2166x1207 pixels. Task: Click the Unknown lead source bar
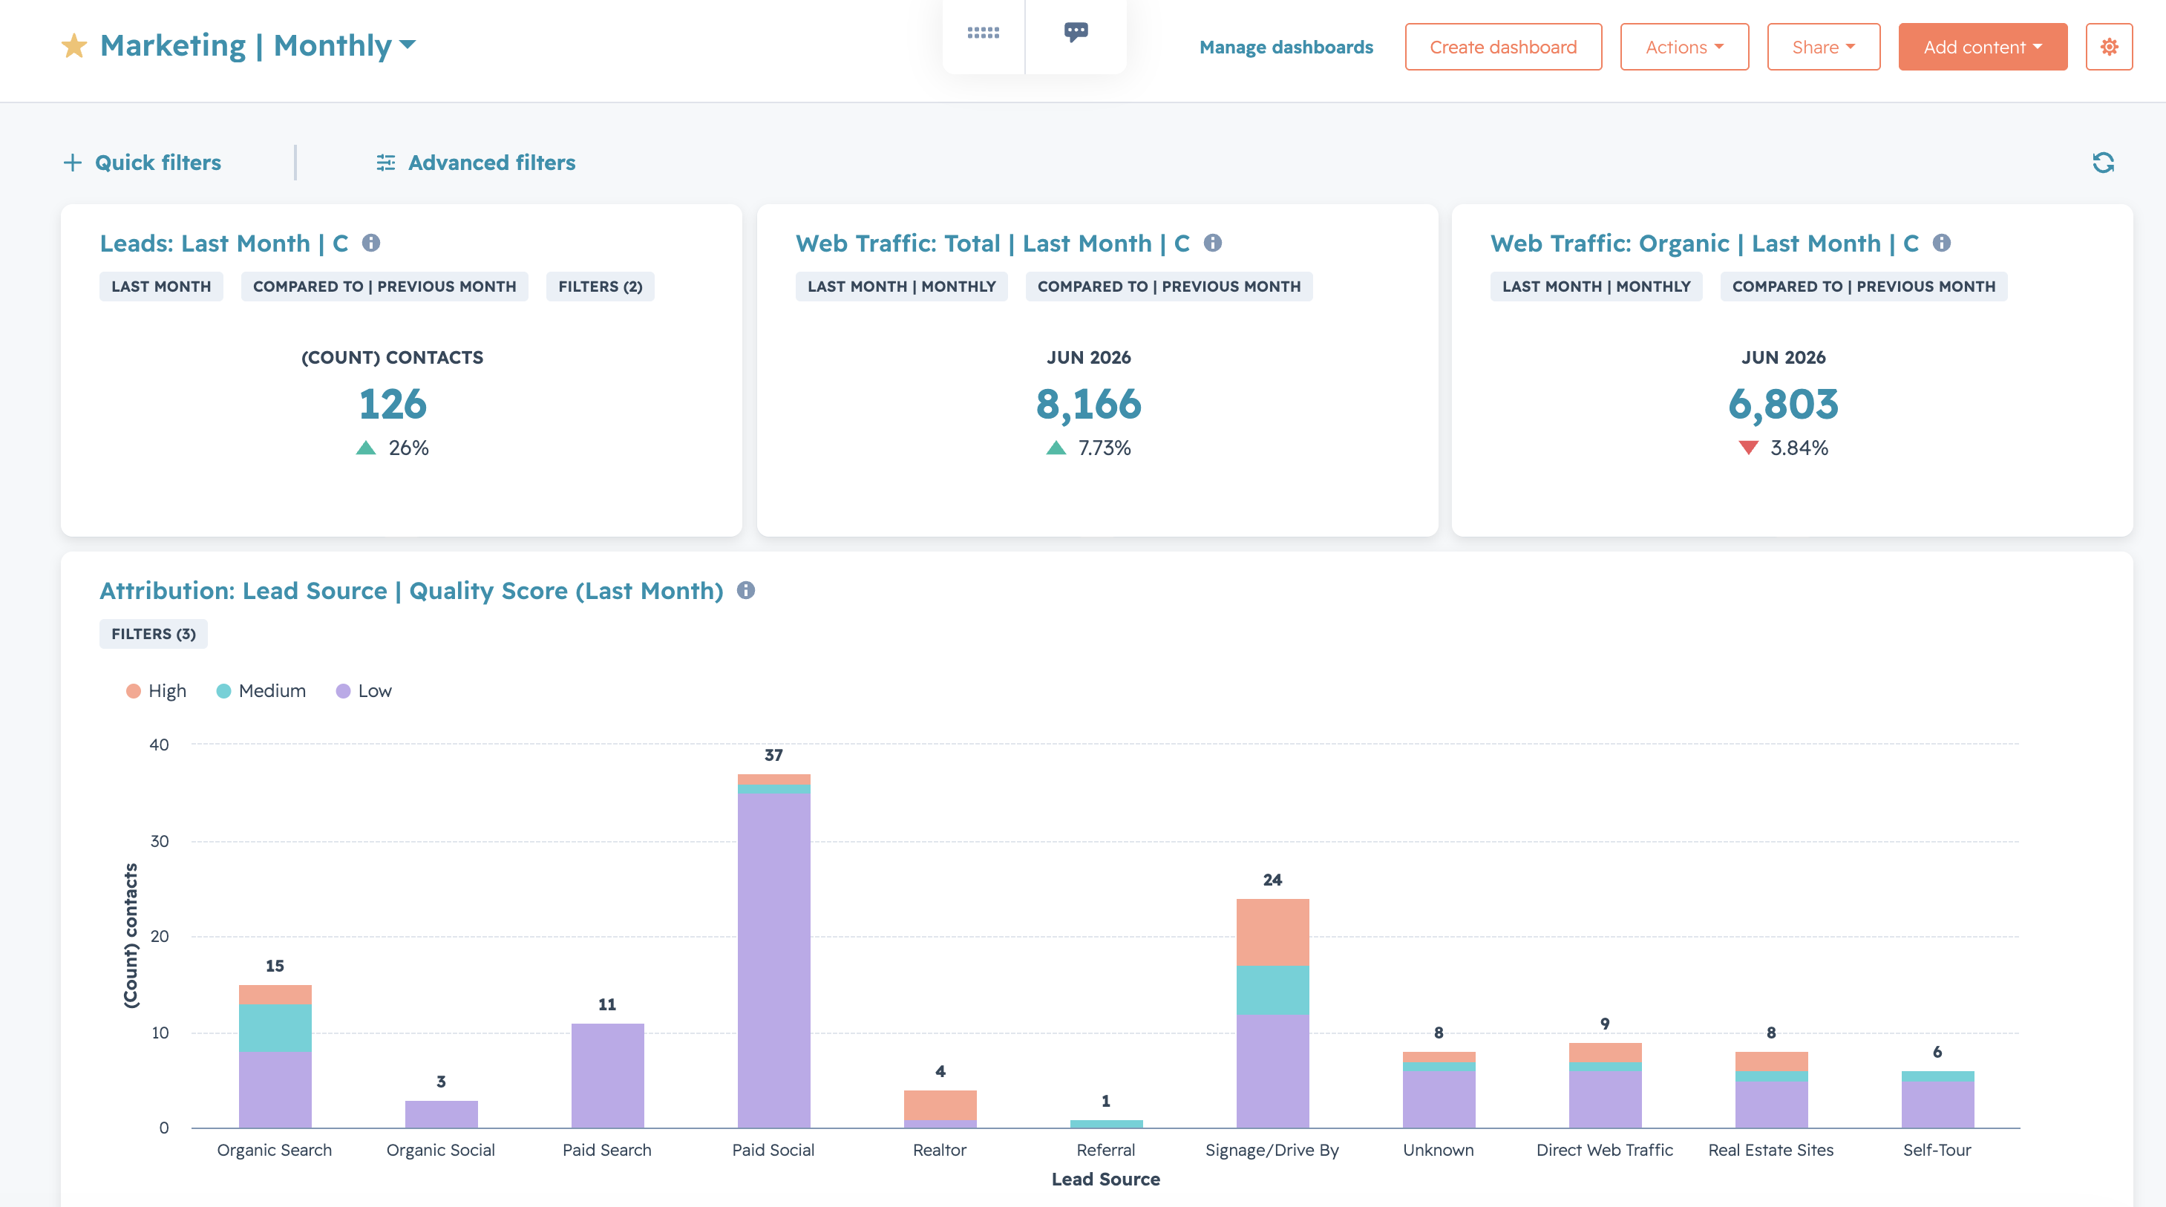tap(1439, 1090)
